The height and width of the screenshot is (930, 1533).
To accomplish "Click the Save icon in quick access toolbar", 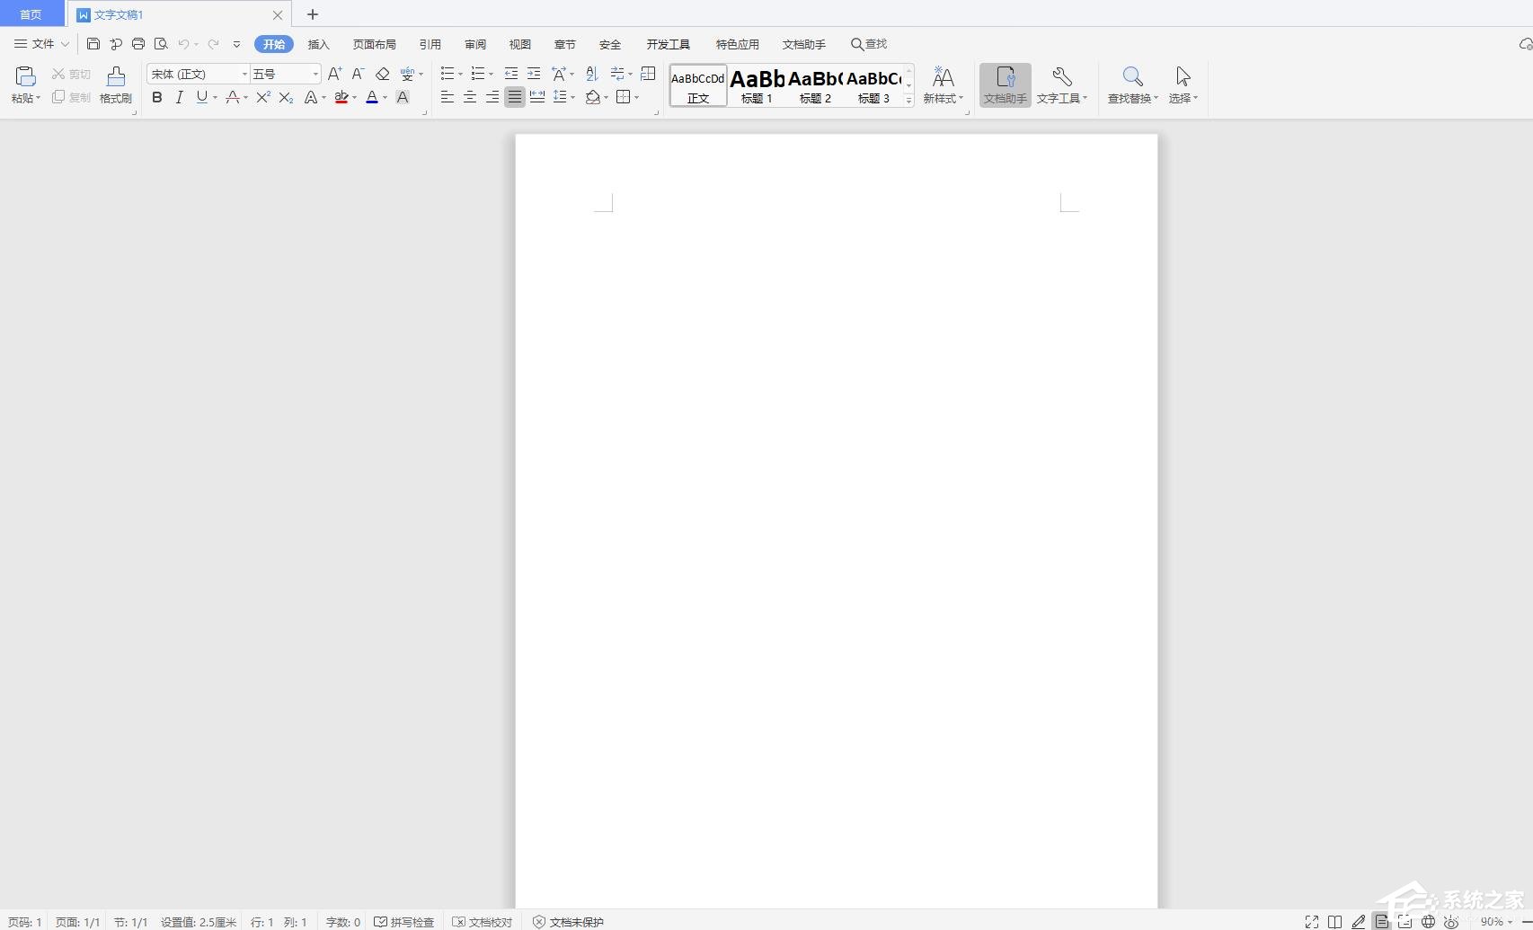I will tap(93, 44).
